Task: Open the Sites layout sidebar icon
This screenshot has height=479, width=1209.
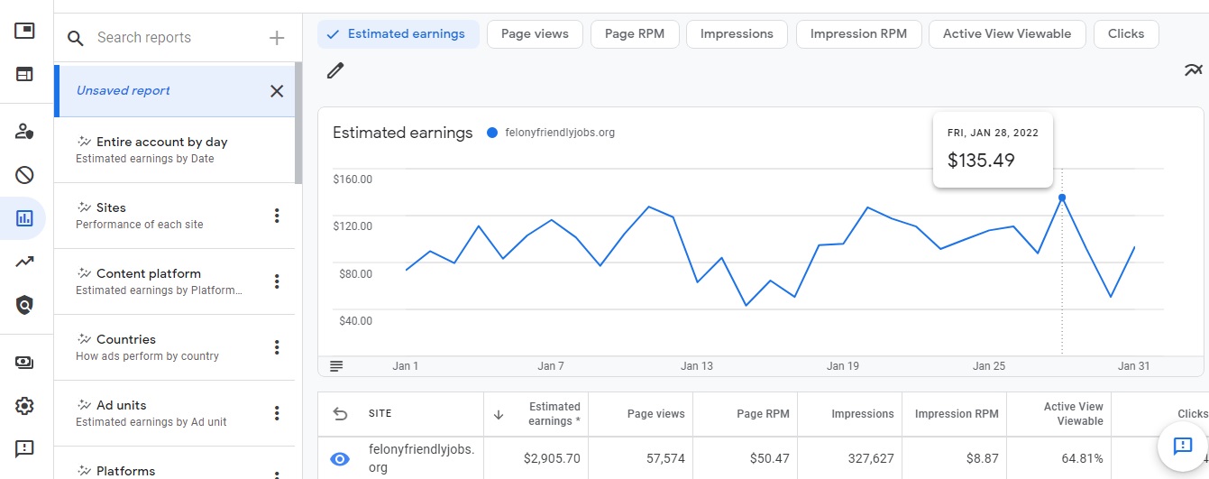Action: [x=25, y=74]
